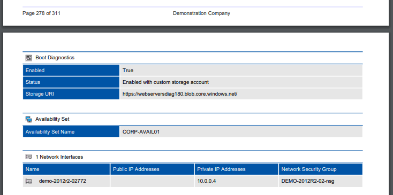Click the demo-2012r2-02772 network adapter icon
This screenshot has width=393, height=195.
(x=29, y=181)
